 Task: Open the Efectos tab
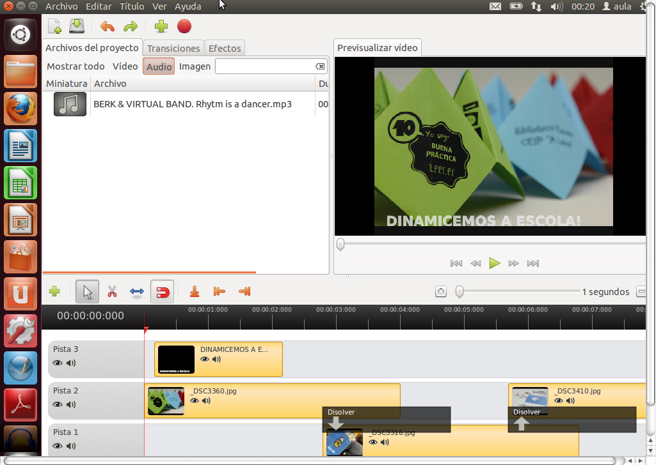225,49
